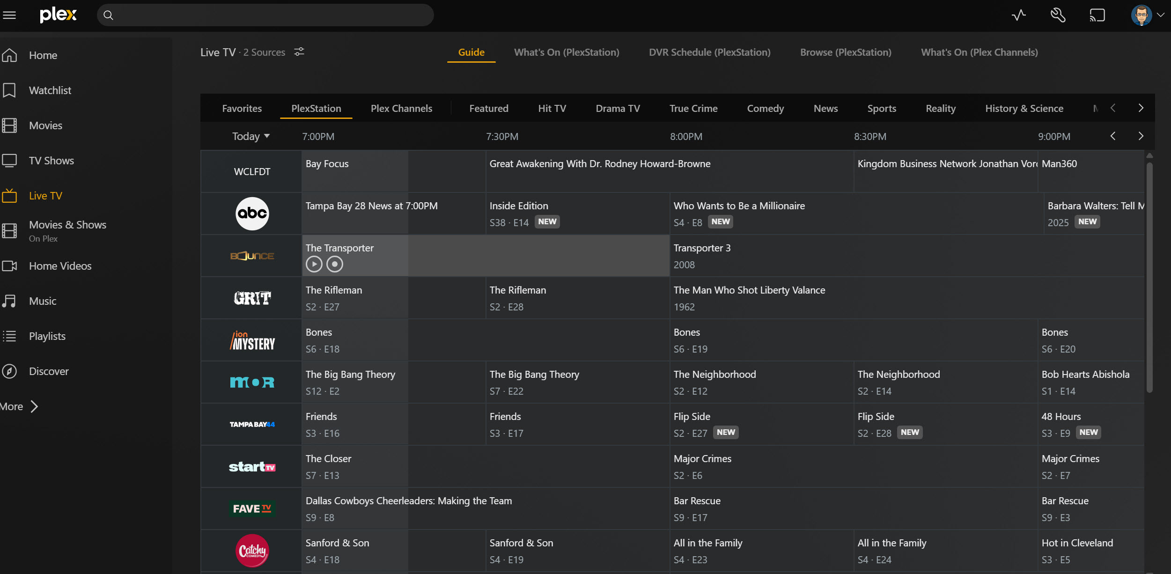Switch to DVR Schedule (PlexStation) tab
The image size is (1171, 574).
(709, 52)
